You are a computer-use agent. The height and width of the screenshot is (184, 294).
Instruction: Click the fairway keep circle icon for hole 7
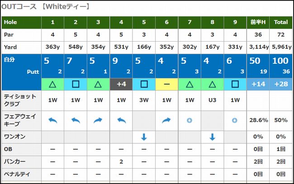click(189, 120)
